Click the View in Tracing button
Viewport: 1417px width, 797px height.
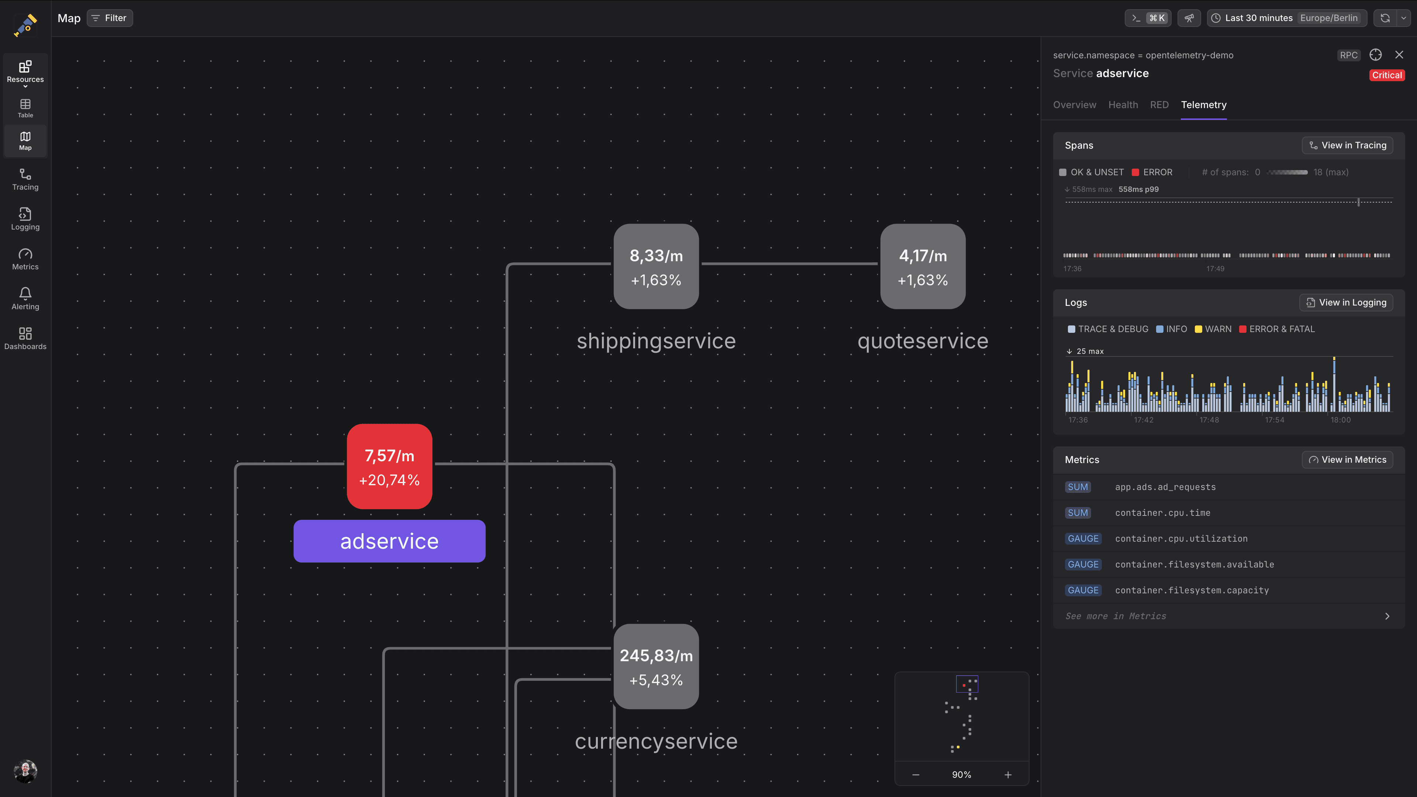[1347, 145]
